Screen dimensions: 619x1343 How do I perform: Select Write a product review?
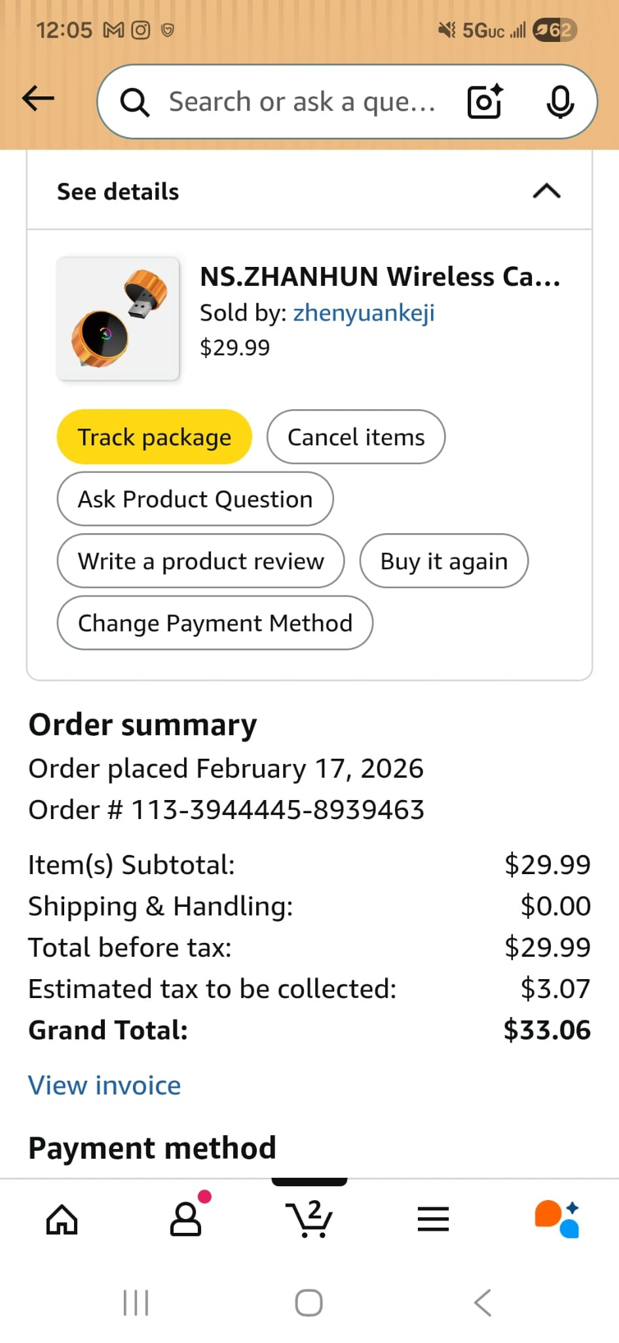[x=200, y=561]
